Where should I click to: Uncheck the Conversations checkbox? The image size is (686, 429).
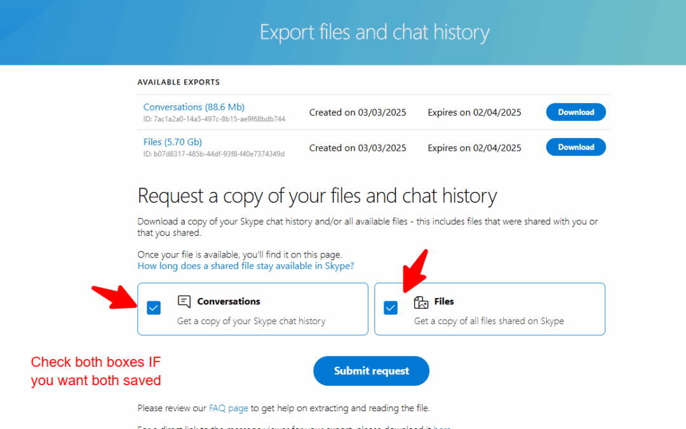click(154, 308)
